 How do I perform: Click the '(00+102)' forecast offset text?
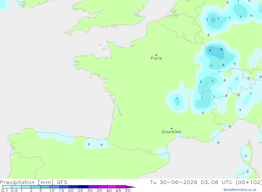point(249,182)
